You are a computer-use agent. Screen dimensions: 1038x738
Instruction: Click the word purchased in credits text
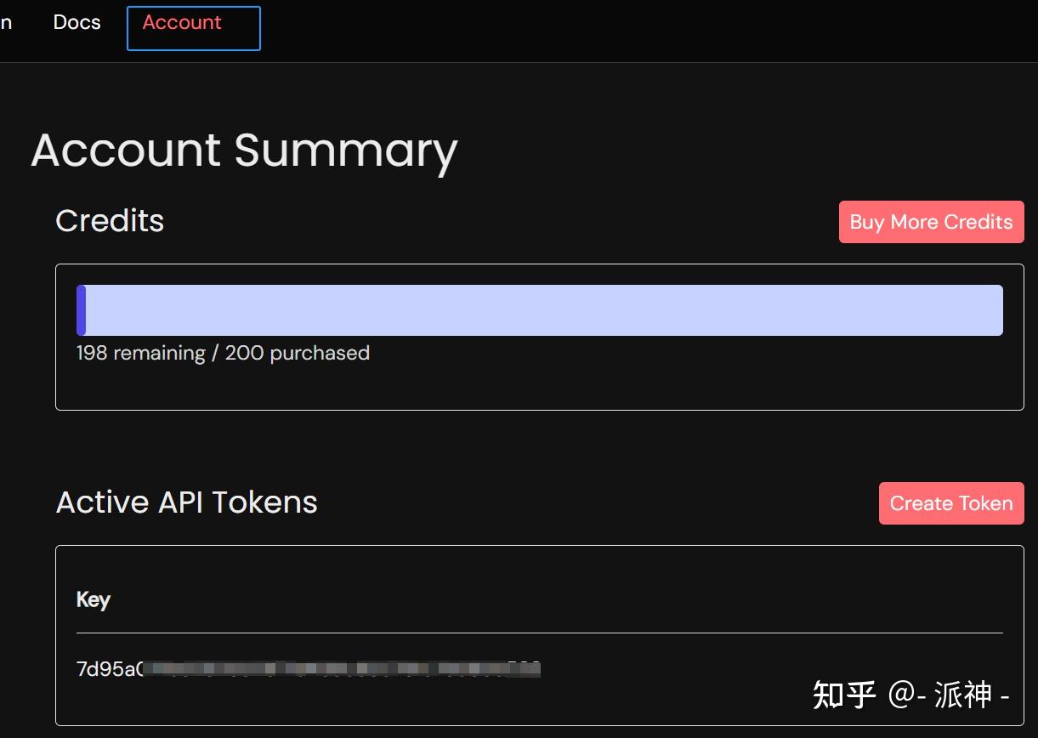319,353
